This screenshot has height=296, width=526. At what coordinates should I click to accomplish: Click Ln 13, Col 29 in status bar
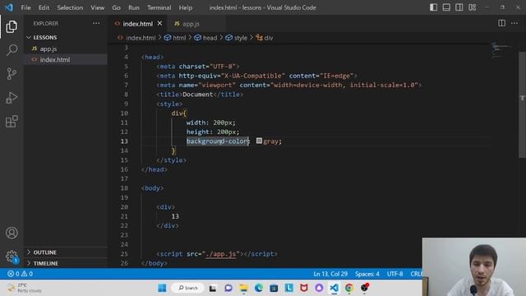click(x=330, y=274)
